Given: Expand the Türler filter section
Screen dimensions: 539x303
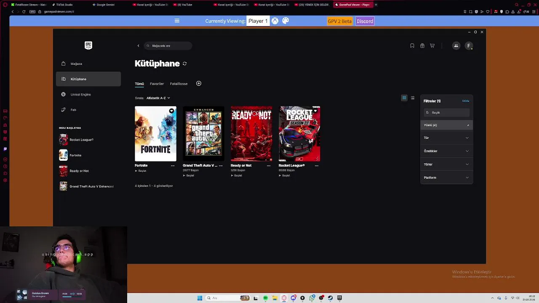Looking at the screenshot, I should tap(447, 164).
